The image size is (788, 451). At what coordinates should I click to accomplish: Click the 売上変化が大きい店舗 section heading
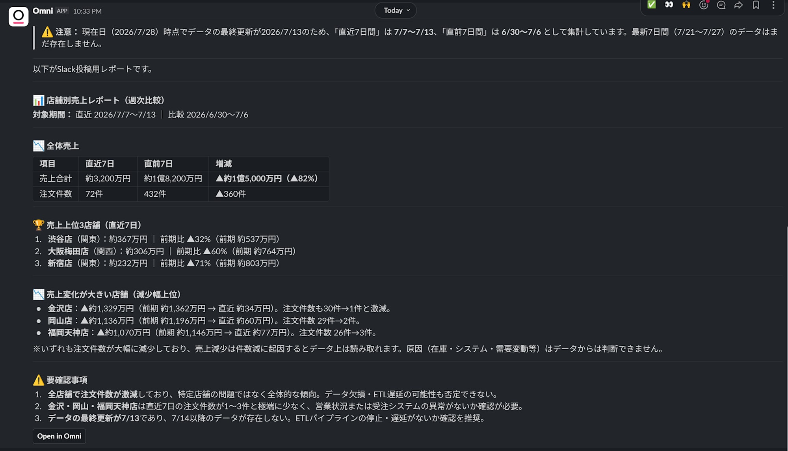point(107,294)
